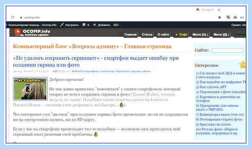This screenshot has width=252, height=149.
Task: Open the Настроить admin bar item
Action: pos(72,25)
